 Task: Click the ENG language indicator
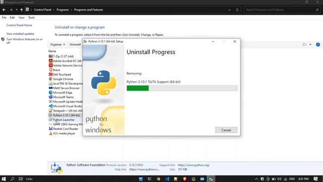tap(292, 179)
